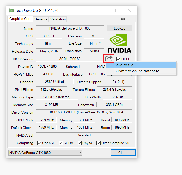Toggle the DirectCompute 5.0 checkbox
182x175 pixels.
pyautogui.click(x=99, y=143)
